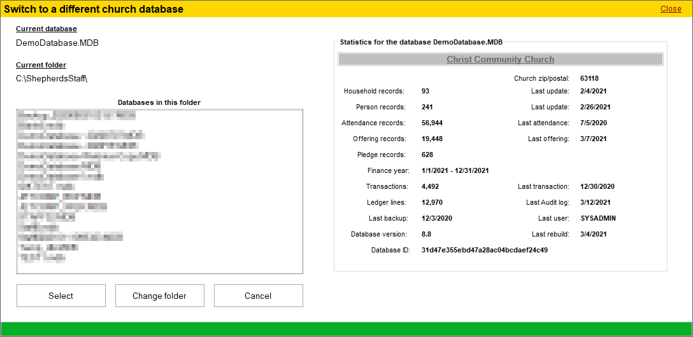Click the C:\ShepherdsStaff\ folder path
The width and height of the screenshot is (693, 337).
tap(52, 79)
